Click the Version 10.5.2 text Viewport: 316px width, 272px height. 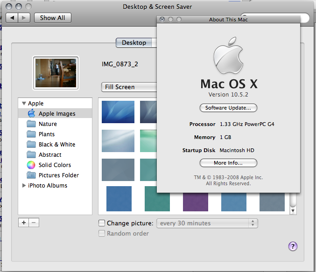228,95
